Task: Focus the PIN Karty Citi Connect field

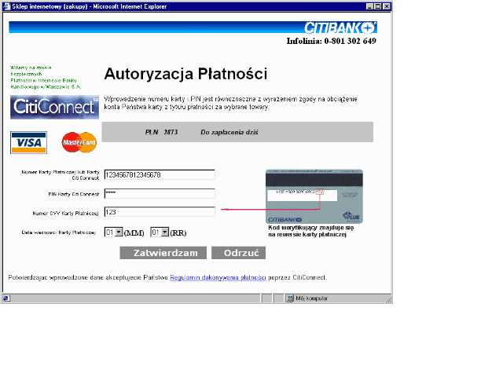Action: (160, 194)
